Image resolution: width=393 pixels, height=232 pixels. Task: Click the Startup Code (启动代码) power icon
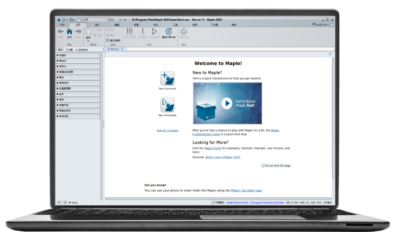pyautogui.click(x=184, y=31)
